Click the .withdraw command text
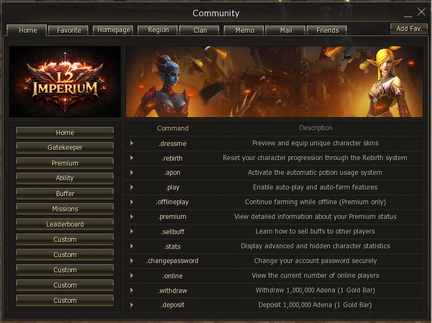 pyautogui.click(x=172, y=290)
